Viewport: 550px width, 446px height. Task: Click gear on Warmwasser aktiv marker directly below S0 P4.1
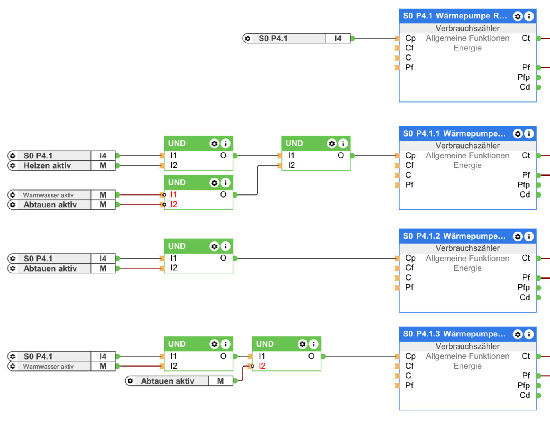tap(13, 366)
